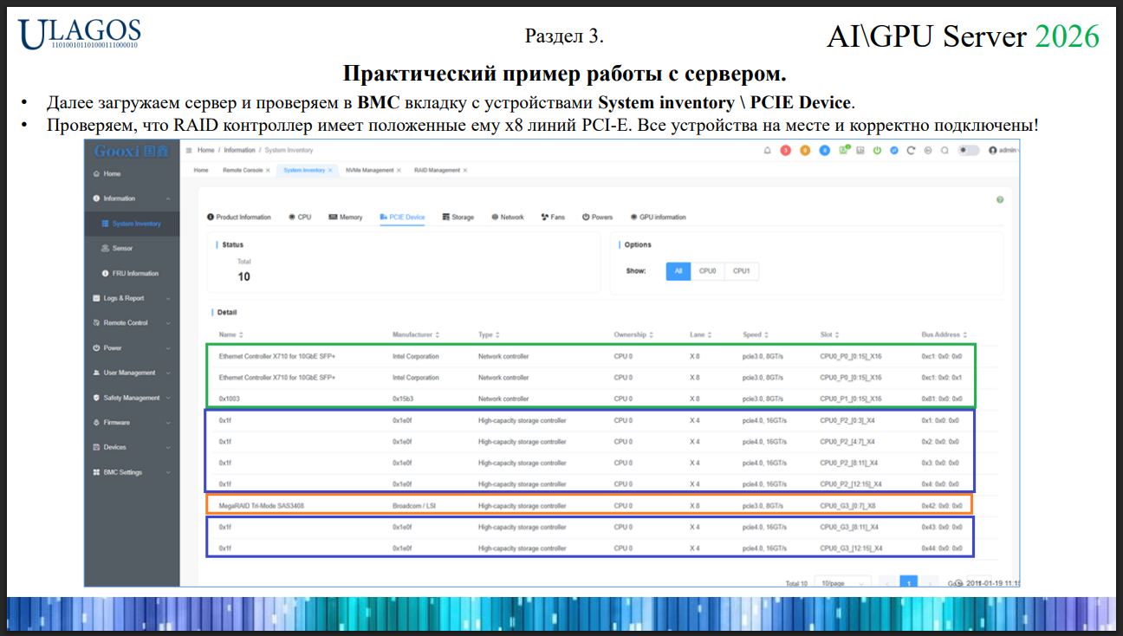Close the Remote Console tab
The image size is (1123, 636).
coord(269,170)
